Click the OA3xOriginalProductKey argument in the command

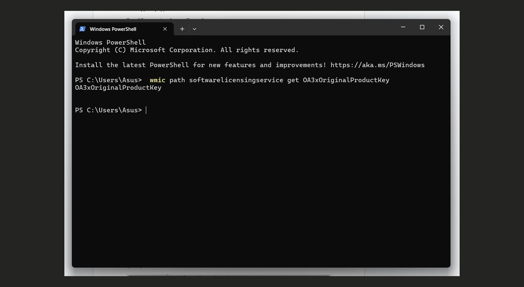point(346,80)
